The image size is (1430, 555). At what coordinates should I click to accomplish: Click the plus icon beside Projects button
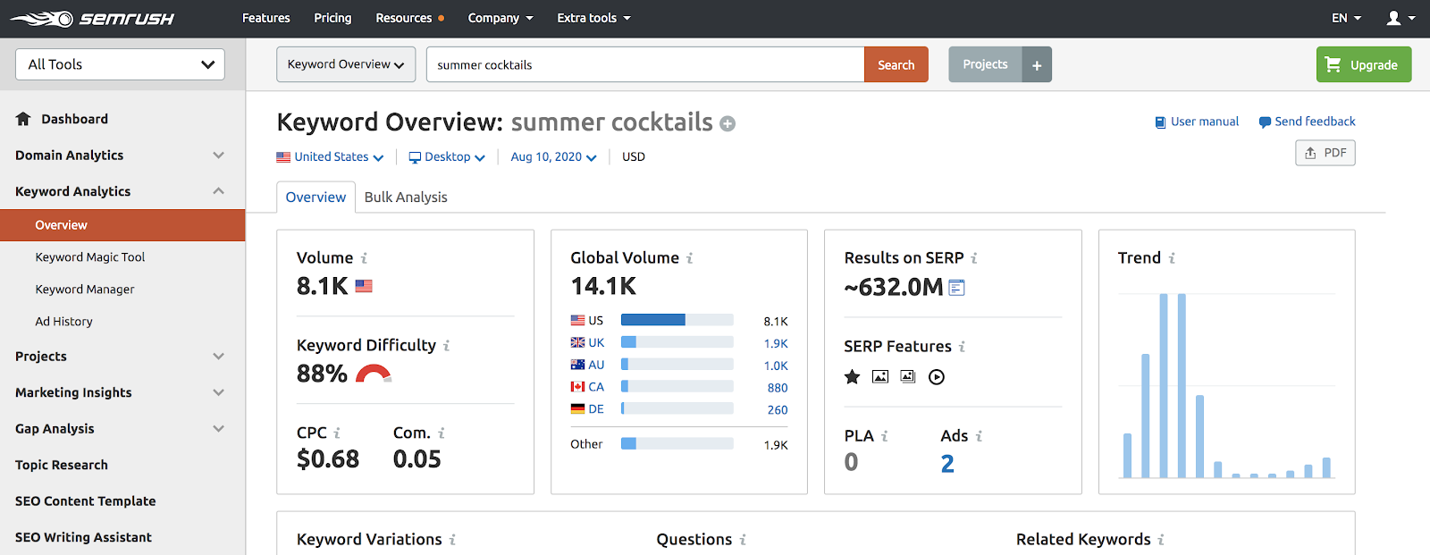(1037, 64)
